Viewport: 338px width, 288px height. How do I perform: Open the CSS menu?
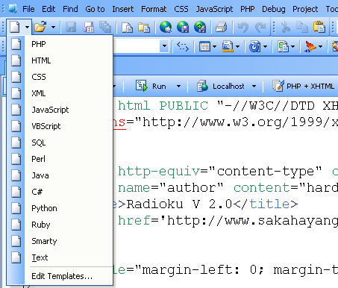(181, 9)
